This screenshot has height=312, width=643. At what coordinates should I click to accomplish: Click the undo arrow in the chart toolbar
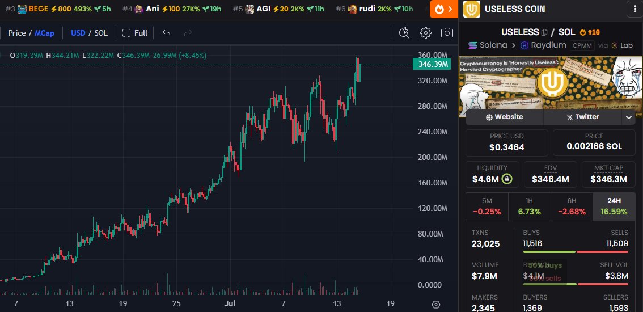pos(166,33)
